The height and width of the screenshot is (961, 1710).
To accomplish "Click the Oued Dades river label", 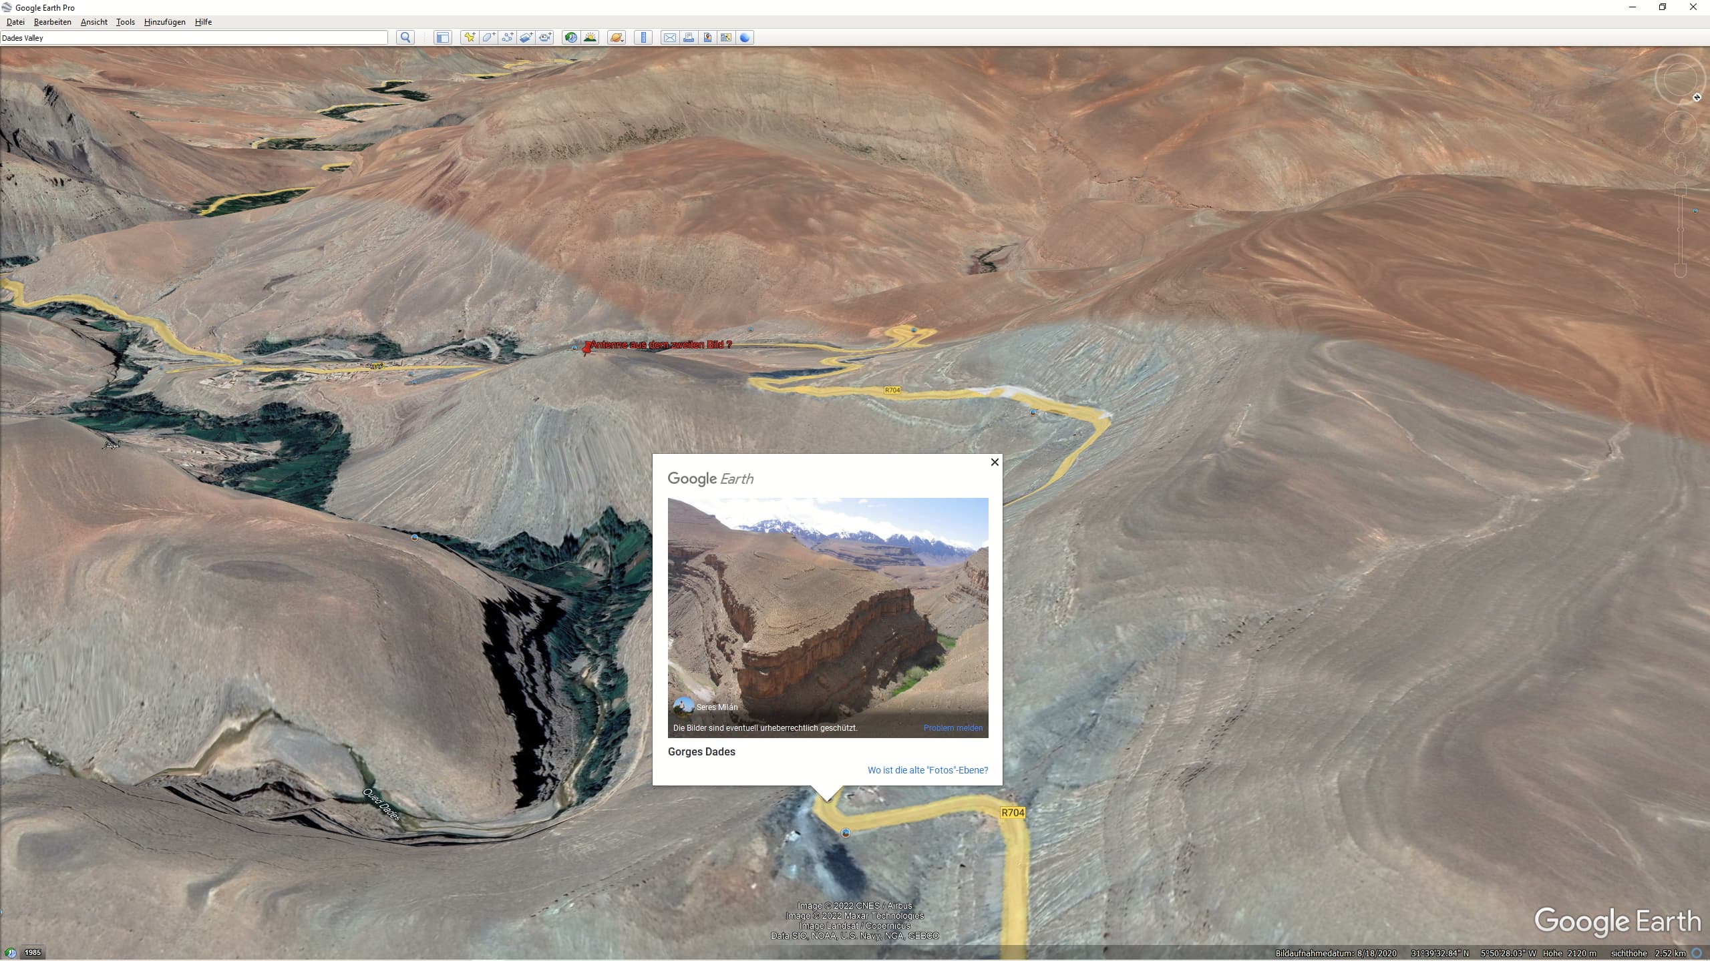I will [382, 804].
